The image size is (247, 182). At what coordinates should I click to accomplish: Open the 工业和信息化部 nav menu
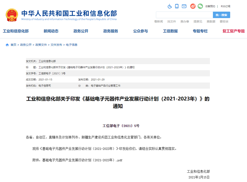[x=15, y=31]
